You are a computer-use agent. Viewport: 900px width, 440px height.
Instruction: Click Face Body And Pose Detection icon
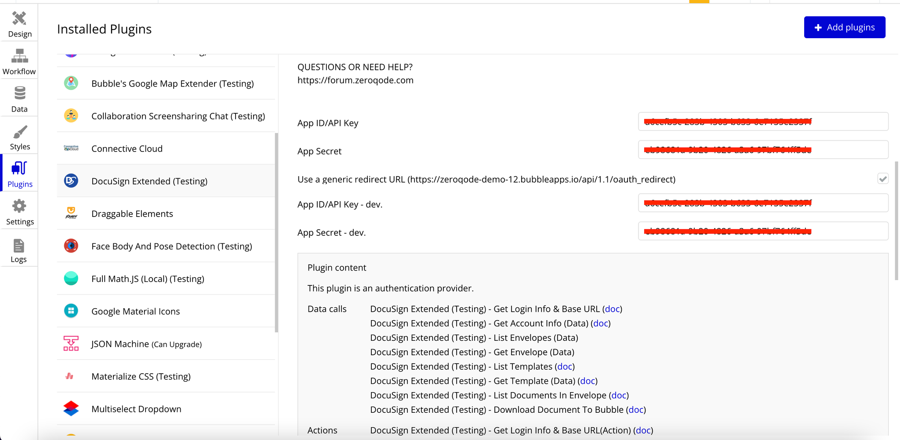point(71,245)
